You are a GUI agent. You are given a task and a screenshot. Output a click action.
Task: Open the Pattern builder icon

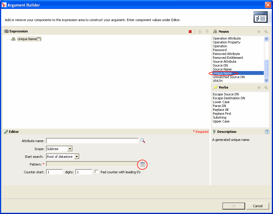143,164
